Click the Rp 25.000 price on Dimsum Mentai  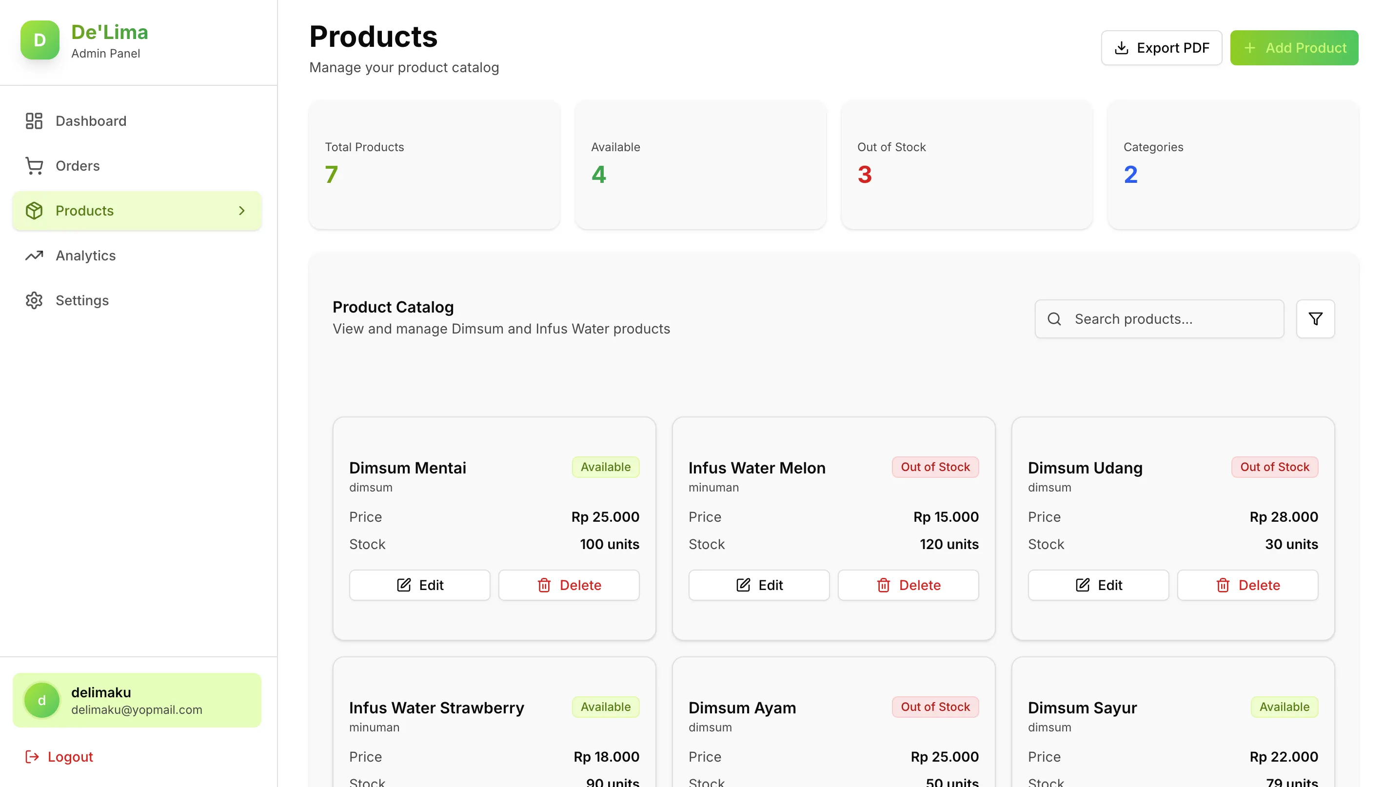point(605,517)
